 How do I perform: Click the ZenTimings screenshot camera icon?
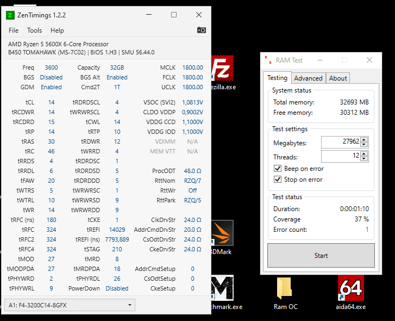pos(201,30)
